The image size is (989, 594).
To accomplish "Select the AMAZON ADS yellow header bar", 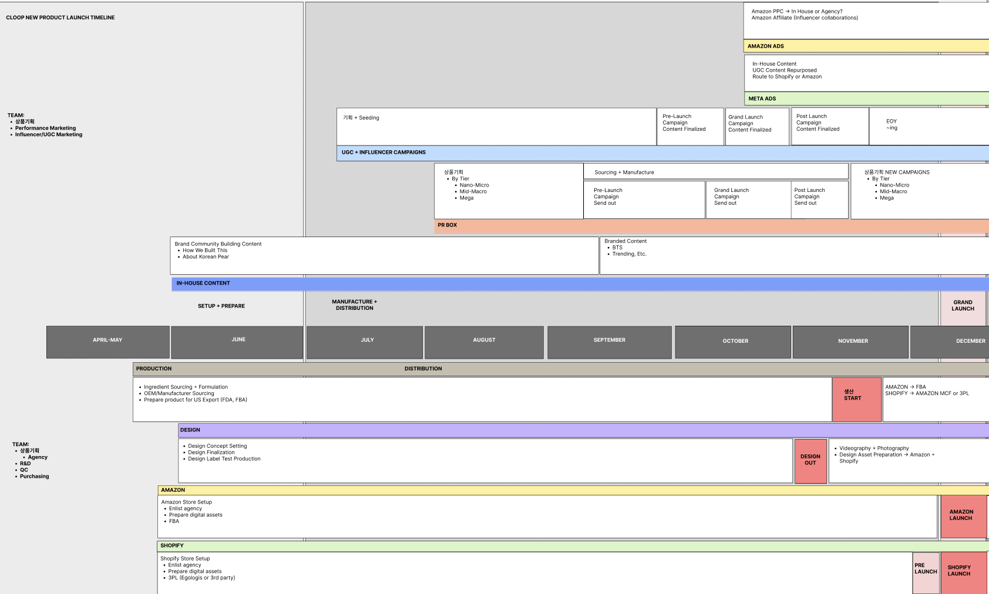I will pyautogui.click(x=866, y=46).
